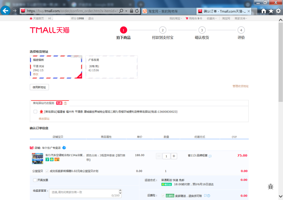Tick the 菜鸟驿站 pickup station checkbox
This screenshot has width=283, height=200.
click(35, 112)
